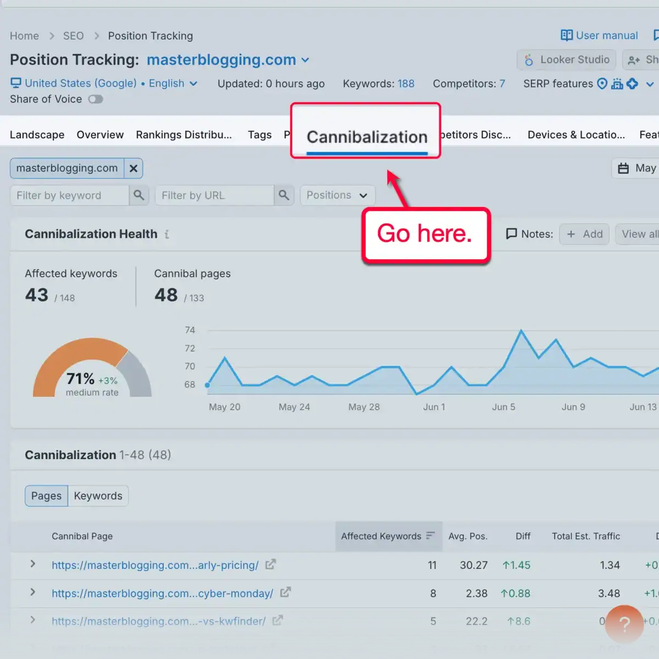Click the AI overview SERP feature icon

click(x=632, y=83)
